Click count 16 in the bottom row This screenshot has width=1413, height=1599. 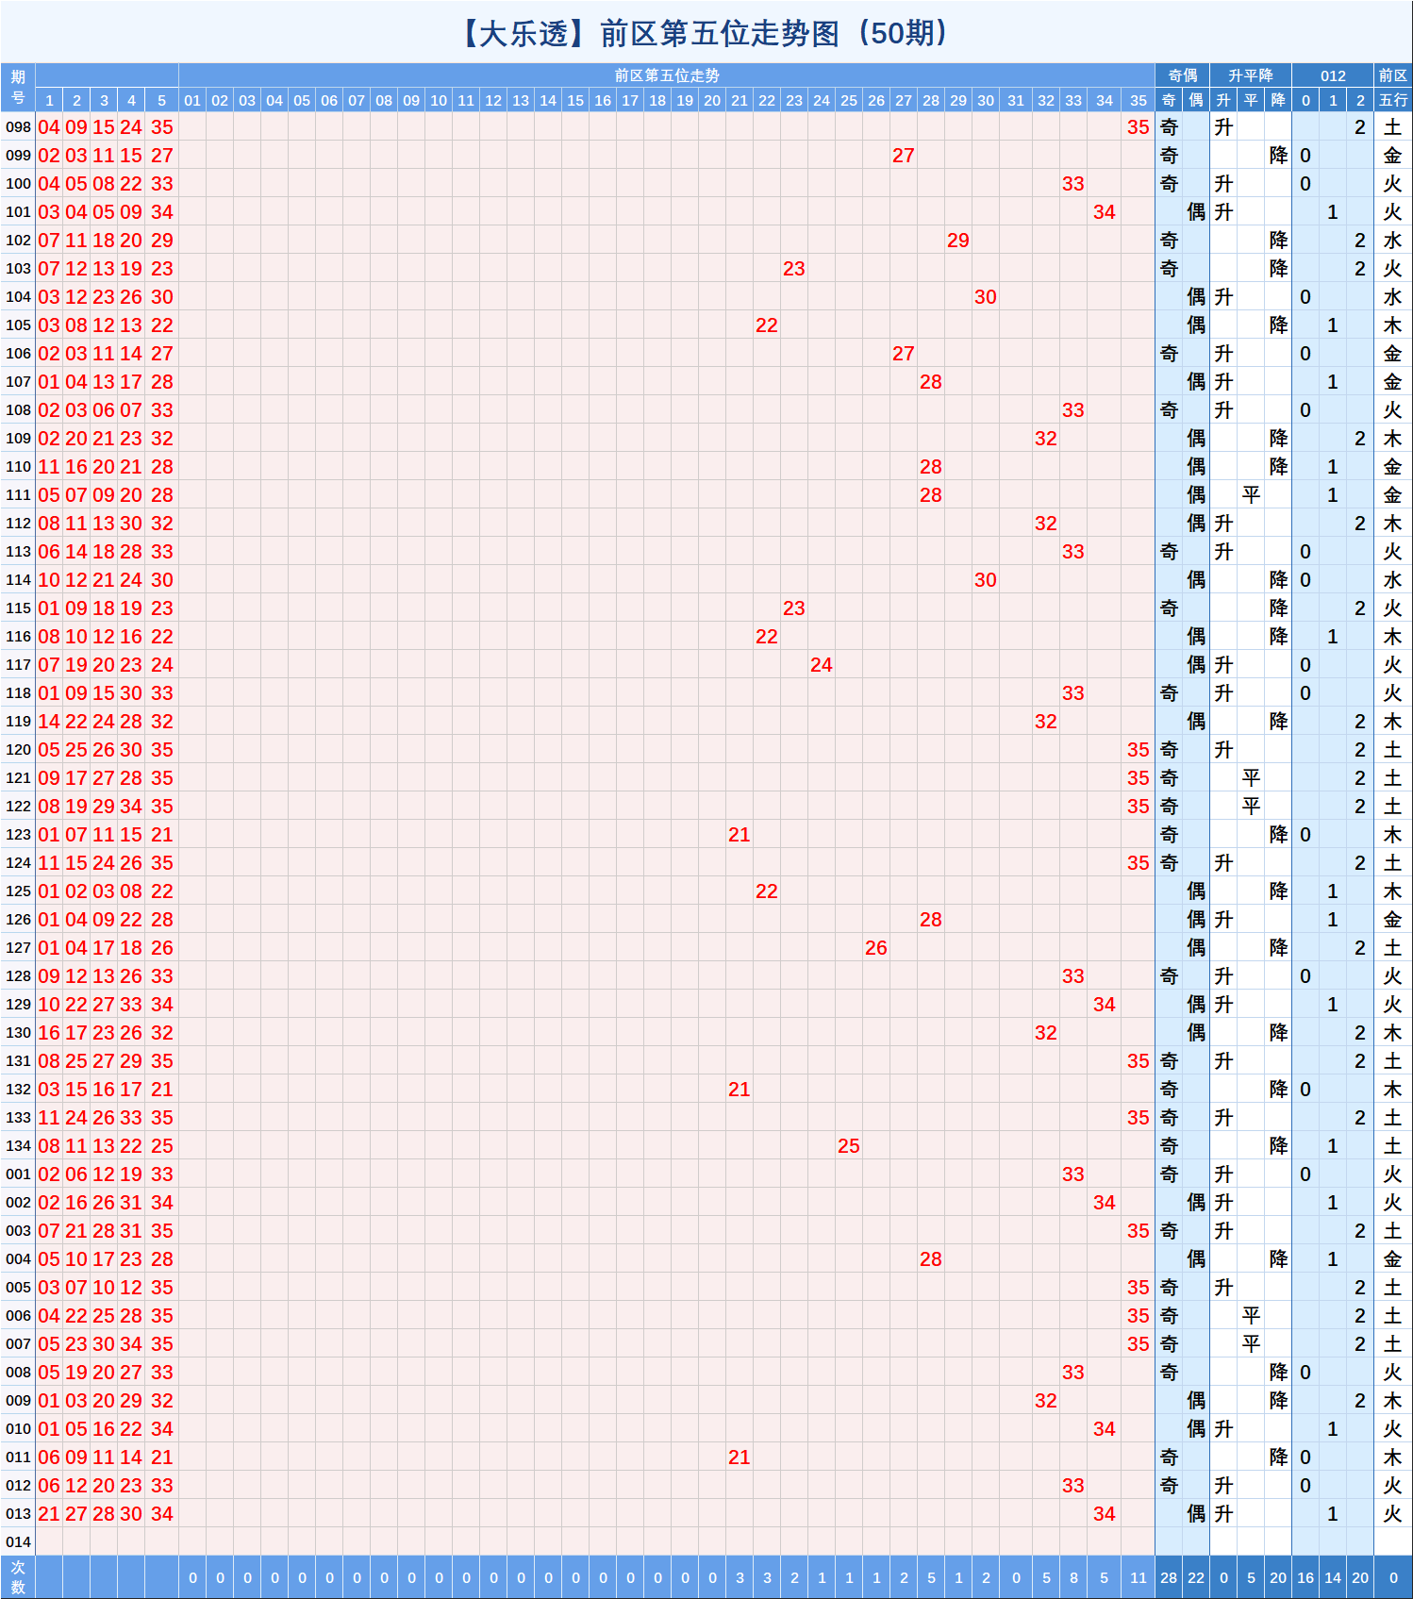[x=1305, y=1577]
